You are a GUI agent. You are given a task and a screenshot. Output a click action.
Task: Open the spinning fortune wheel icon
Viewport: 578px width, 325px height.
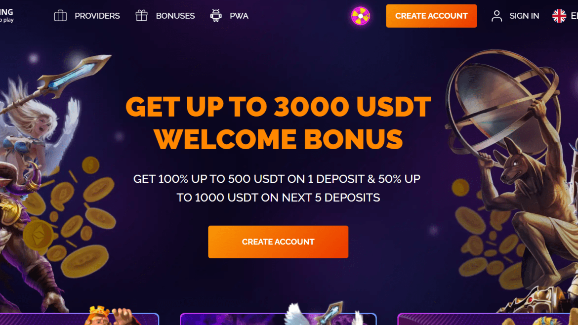tap(361, 16)
